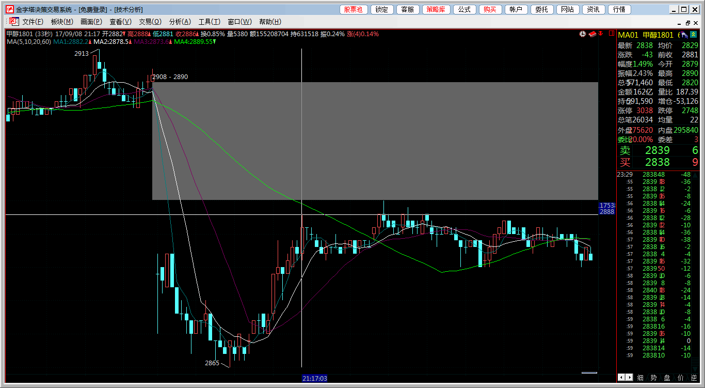Open the 查看(V) menu
The height and width of the screenshot is (388, 705).
point(121,22)
